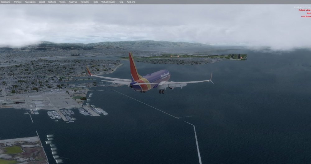Screen dimensions: 311x164
Task: Click the 'Spot' view label text
Action: (x=309, y=13)
